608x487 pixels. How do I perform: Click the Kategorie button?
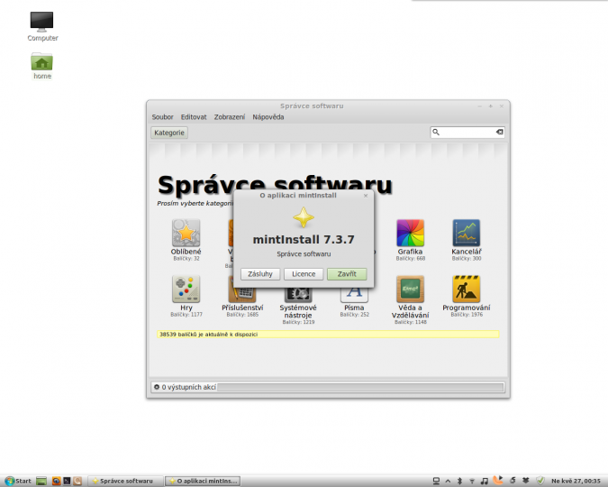tap(169, 133)
